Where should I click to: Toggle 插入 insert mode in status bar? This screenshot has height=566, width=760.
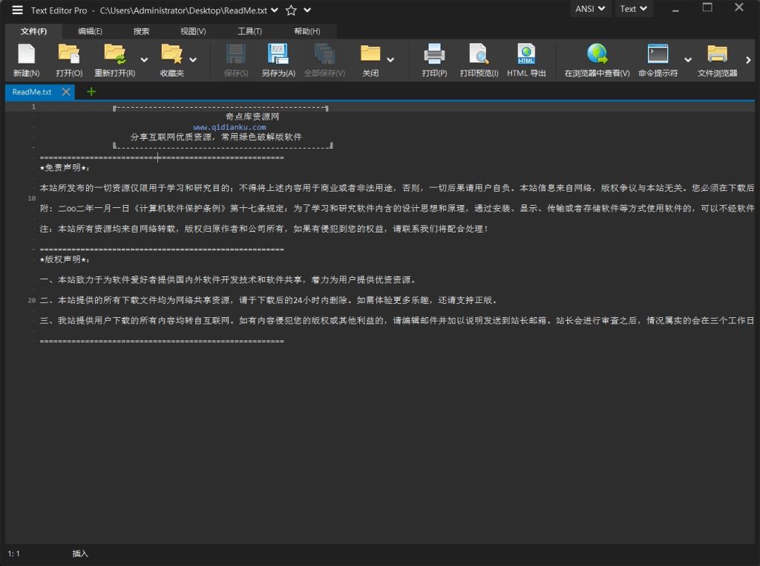pyautogui.click(x=80, y=553)
